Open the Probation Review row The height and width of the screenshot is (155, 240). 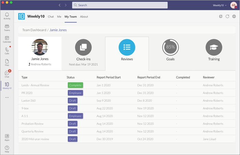[127, 123]
